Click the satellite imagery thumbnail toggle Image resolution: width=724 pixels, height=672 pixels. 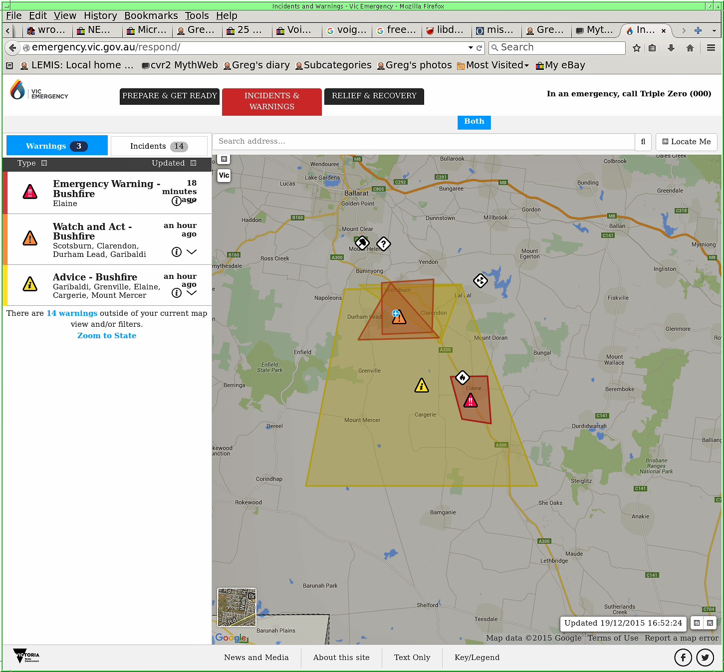click(237, 607)
